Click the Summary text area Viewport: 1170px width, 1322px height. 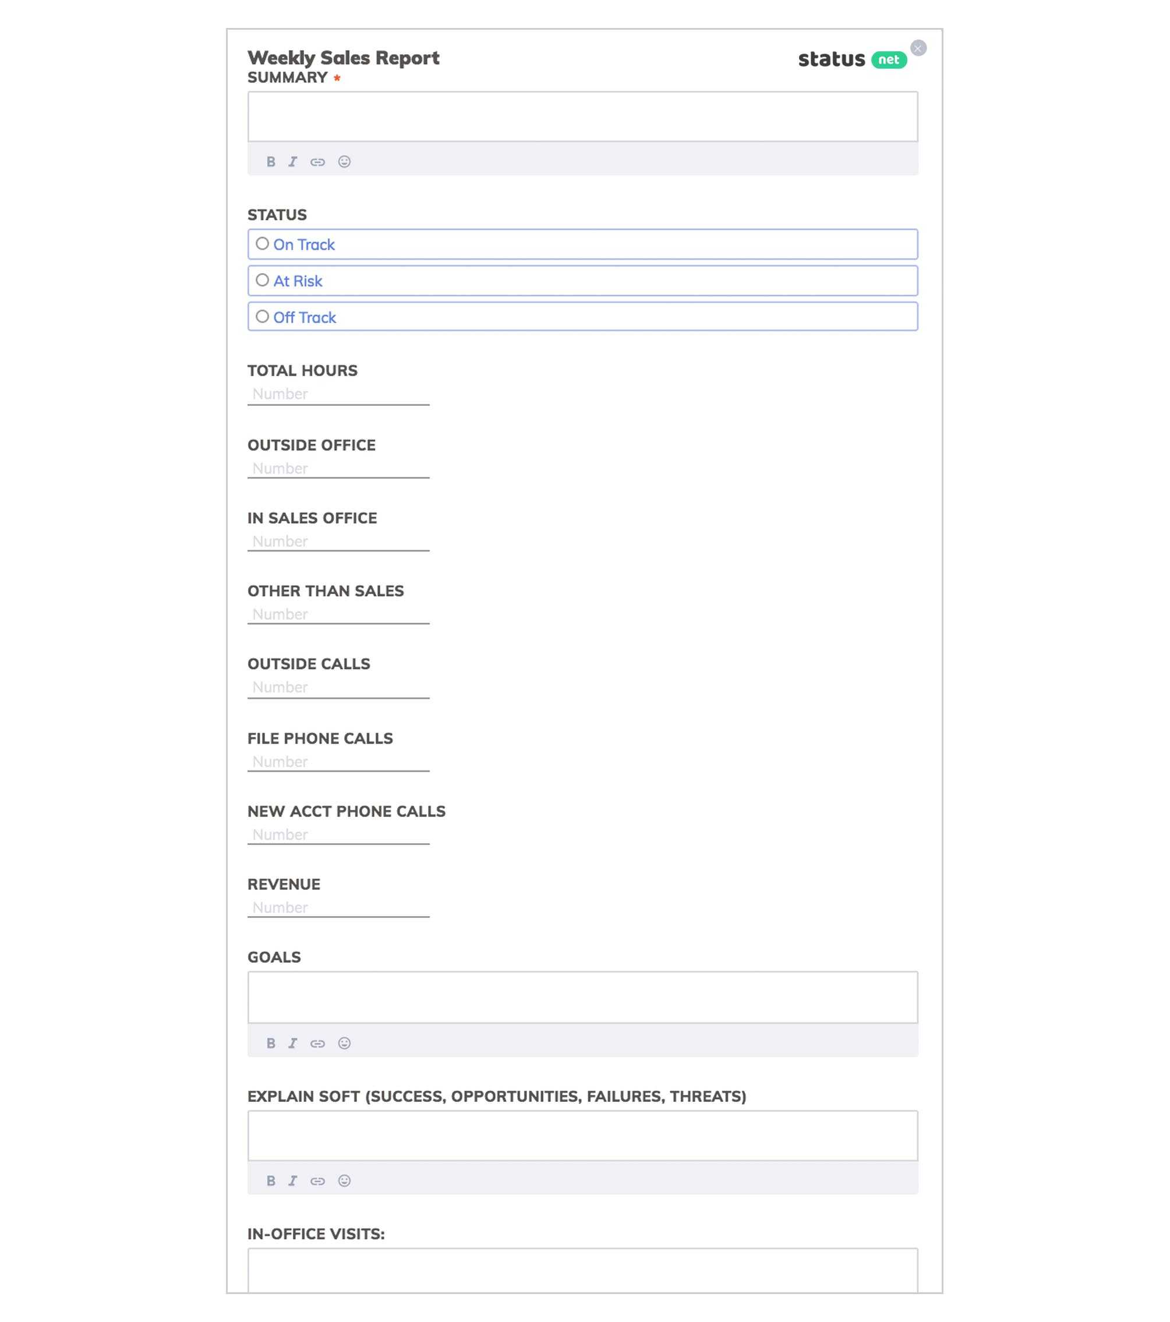tap(583, 115)
